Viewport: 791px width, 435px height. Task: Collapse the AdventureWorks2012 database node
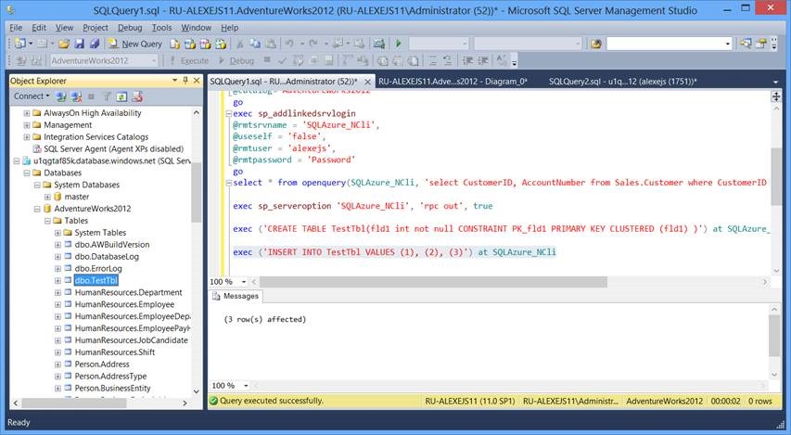click(37, 209)
